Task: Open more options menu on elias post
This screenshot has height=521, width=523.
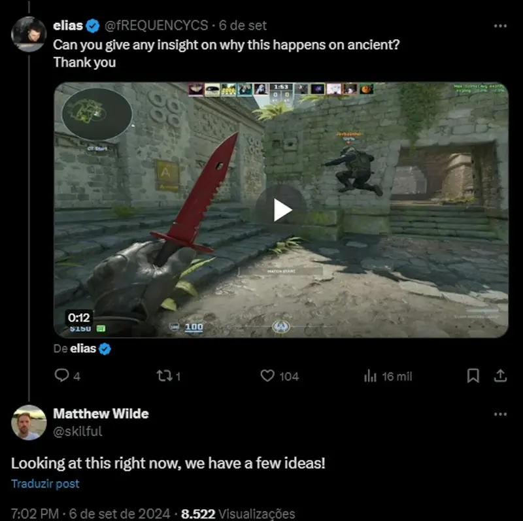Action: coord(500,25)
